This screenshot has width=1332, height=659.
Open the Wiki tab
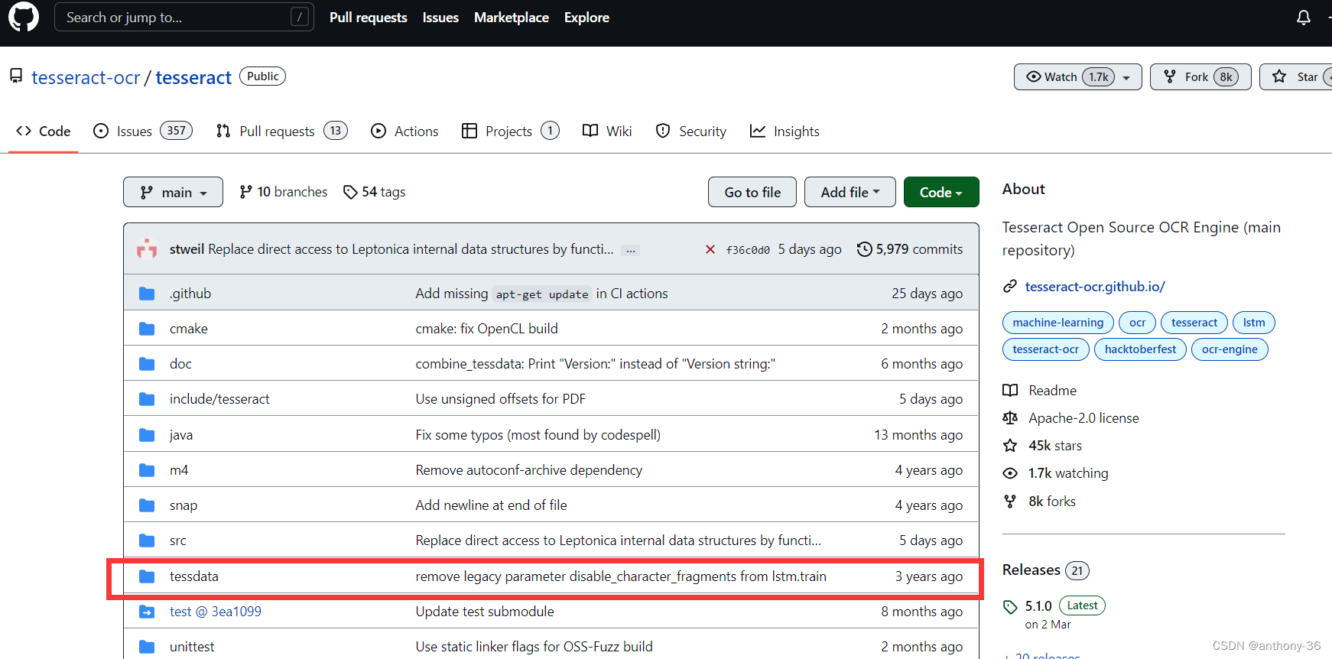[x=607, y=131]
